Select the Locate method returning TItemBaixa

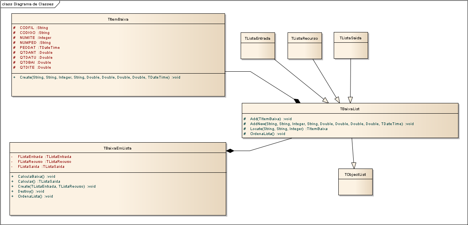click(289, 129)
